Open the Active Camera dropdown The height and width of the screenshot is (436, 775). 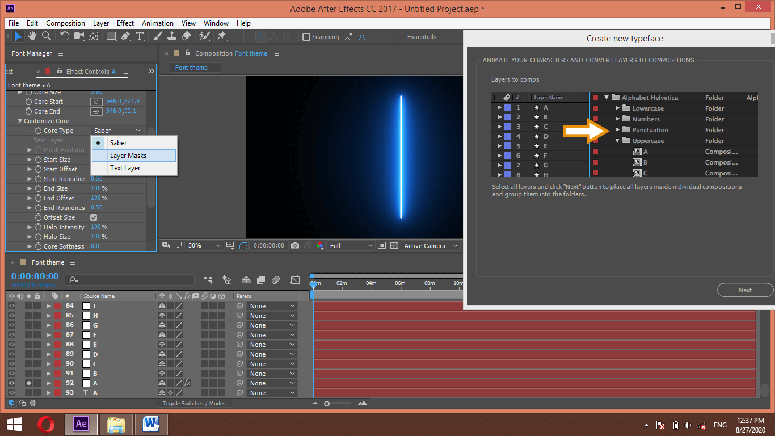[429, 245]
